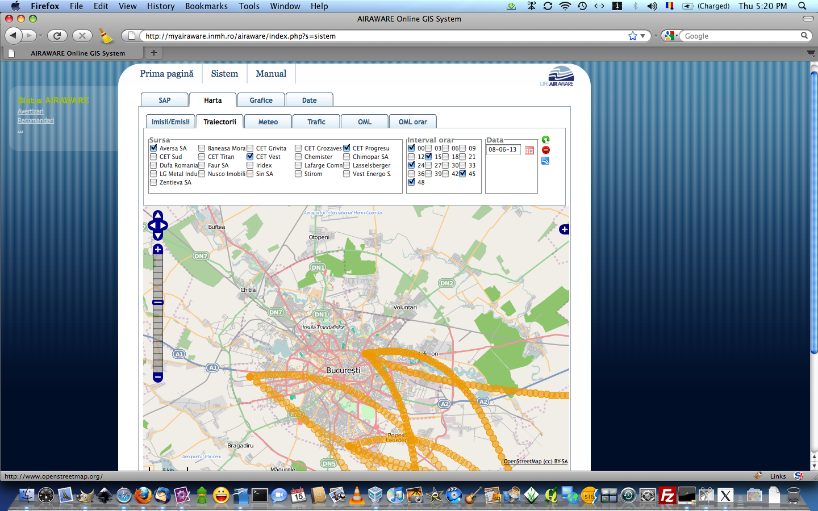This screenshot has width=818, height=511.
Task: Open the OML orar sub-tab
Action: pos(413,122)
